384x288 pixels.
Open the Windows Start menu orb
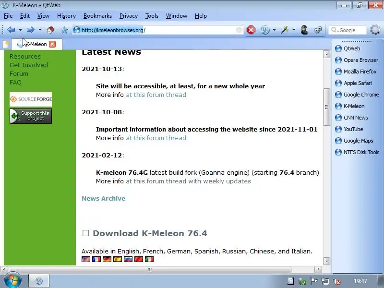pos(13,280)
